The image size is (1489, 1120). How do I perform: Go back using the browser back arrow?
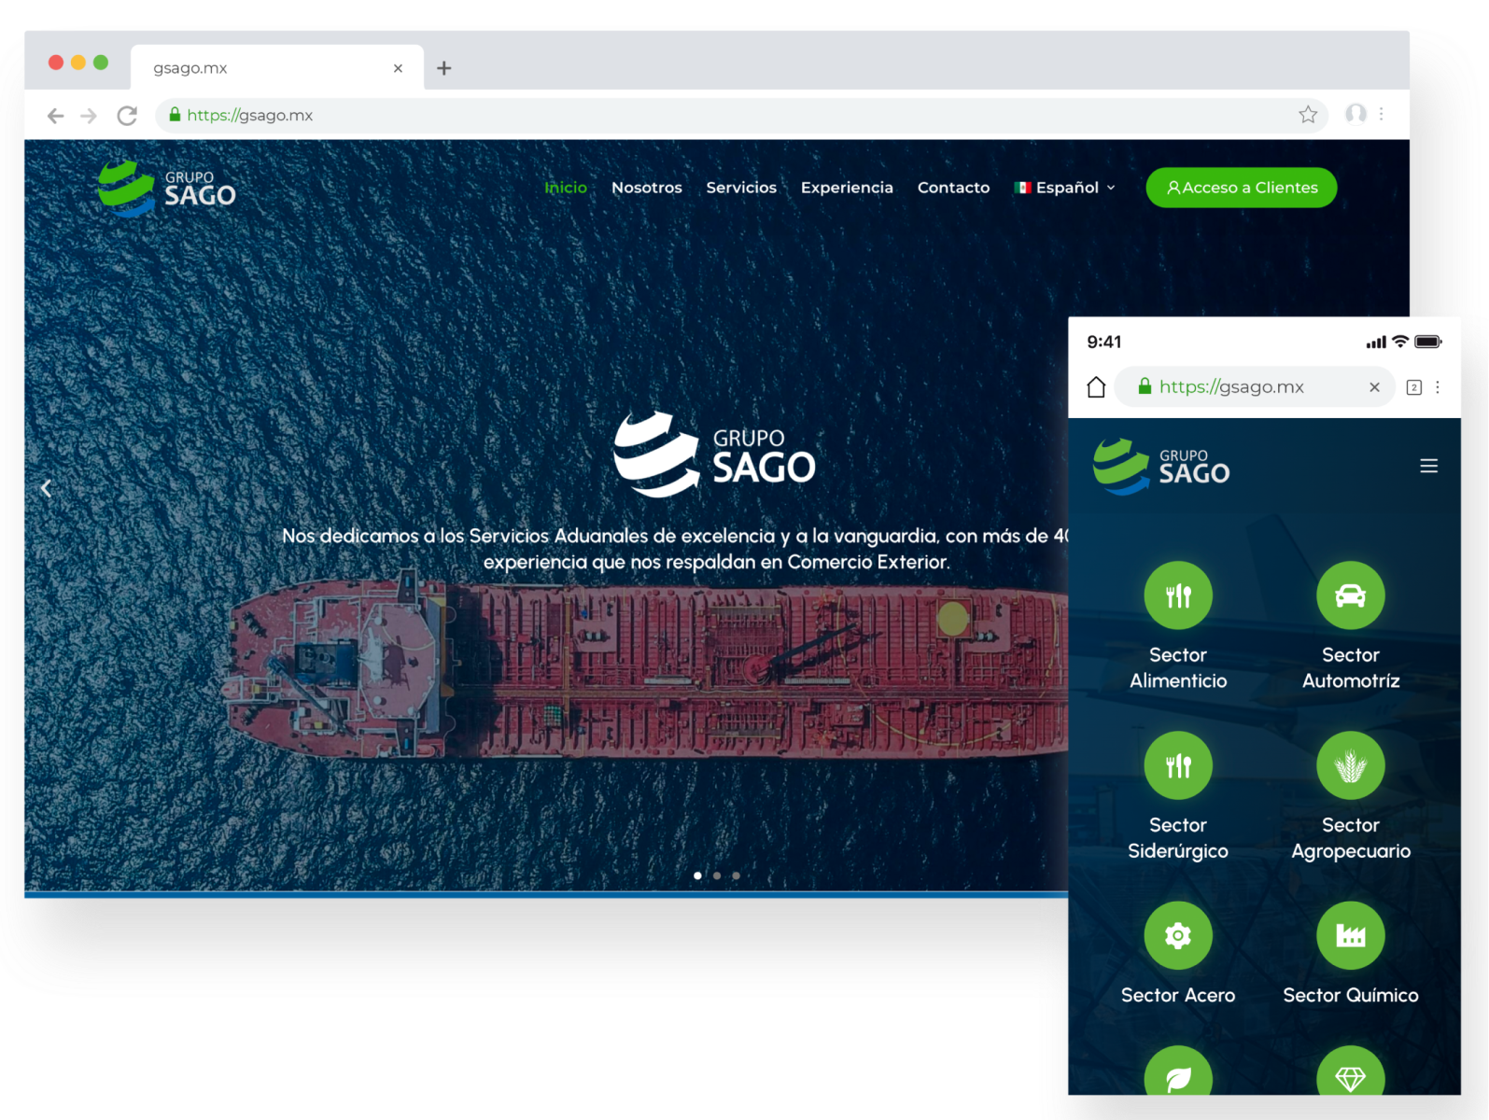point(56,116)
